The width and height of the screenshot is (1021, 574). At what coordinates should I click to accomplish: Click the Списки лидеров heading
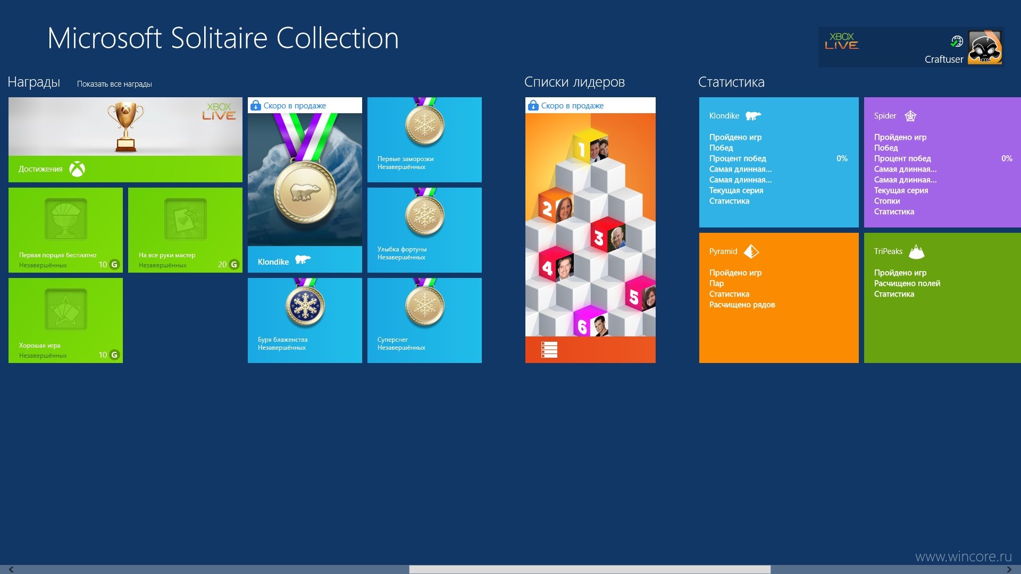coord(574,82)
